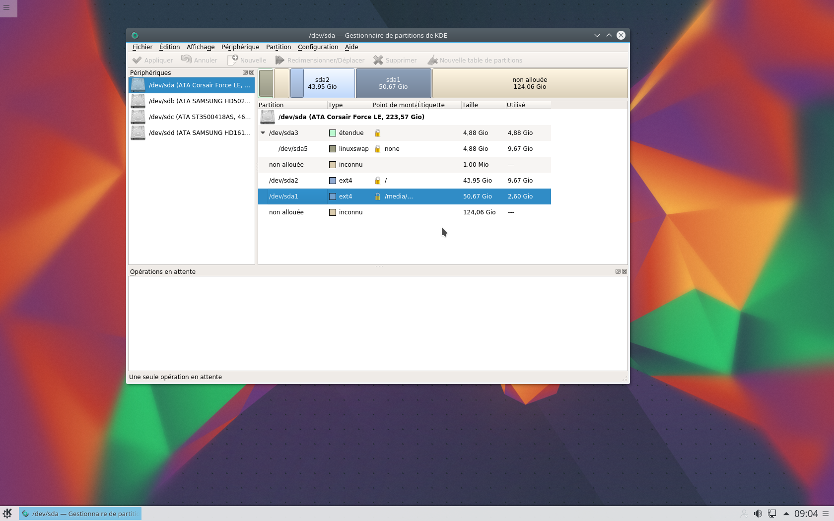The width and height of the screenshot is (834, 521).
Task: Close the Périphériques panel
Action: point(252,72)
